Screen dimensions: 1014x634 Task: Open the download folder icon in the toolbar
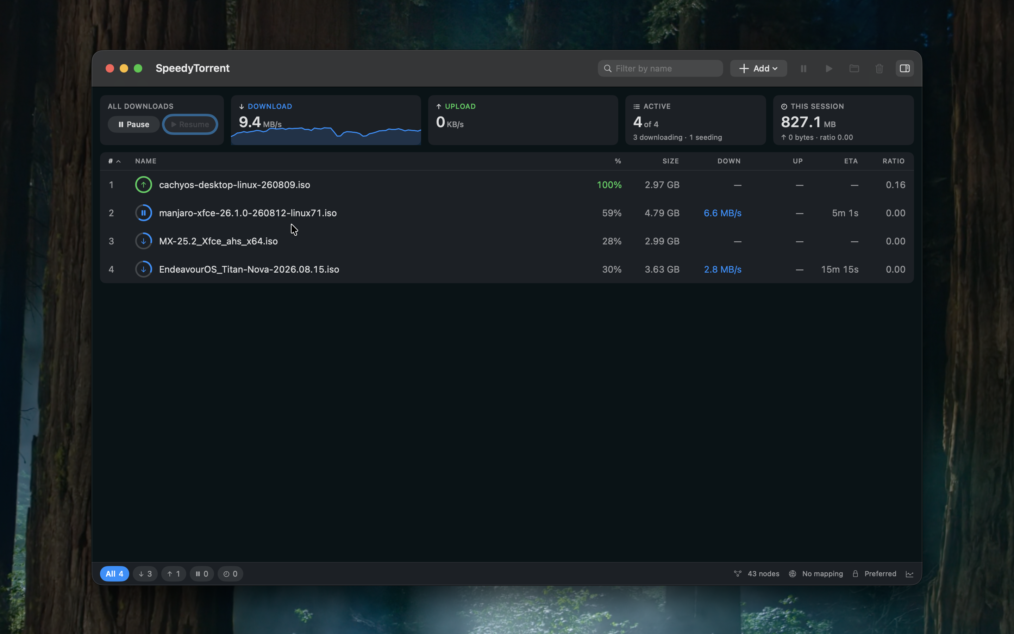854,68
